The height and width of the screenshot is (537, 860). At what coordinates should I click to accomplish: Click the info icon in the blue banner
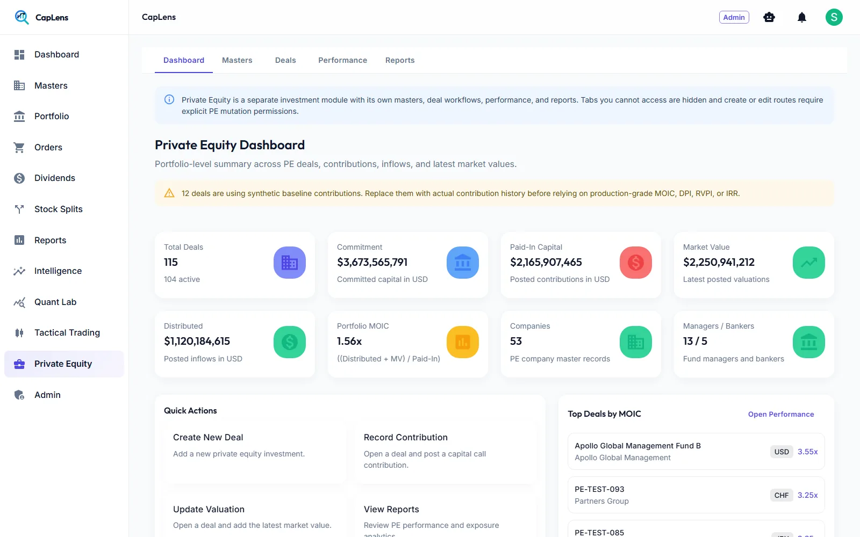coord(169,99)
